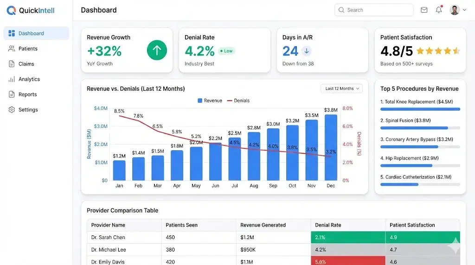Viewport: 475px width, 265px height.
Task: Click the Settings gear icon in sidebar
Action: click(x=12, y=109)
